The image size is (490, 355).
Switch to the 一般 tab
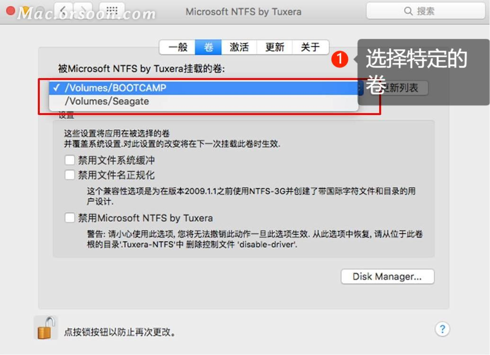pyautogui.click(x=178, y=47)
